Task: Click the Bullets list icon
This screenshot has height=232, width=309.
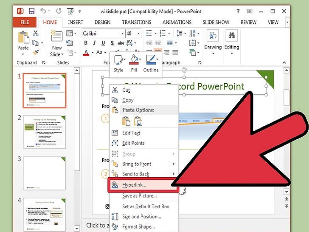Action: click(x=149, y=33)
